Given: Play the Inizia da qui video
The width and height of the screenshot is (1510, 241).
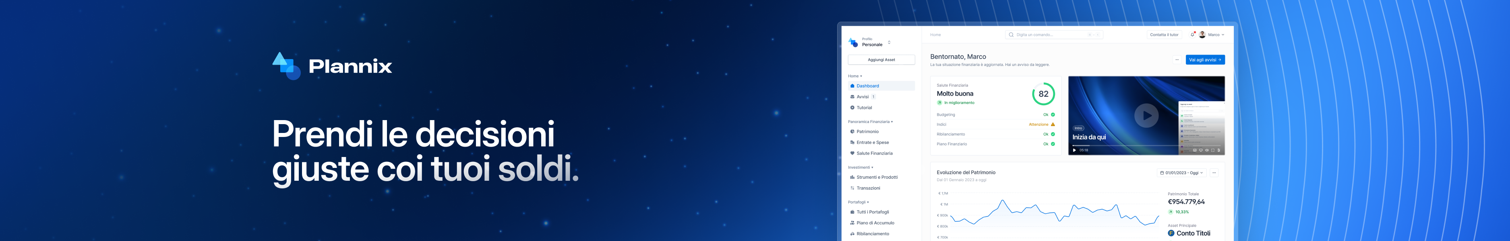Looking at the screenshot, I should tap(1146, 115).
